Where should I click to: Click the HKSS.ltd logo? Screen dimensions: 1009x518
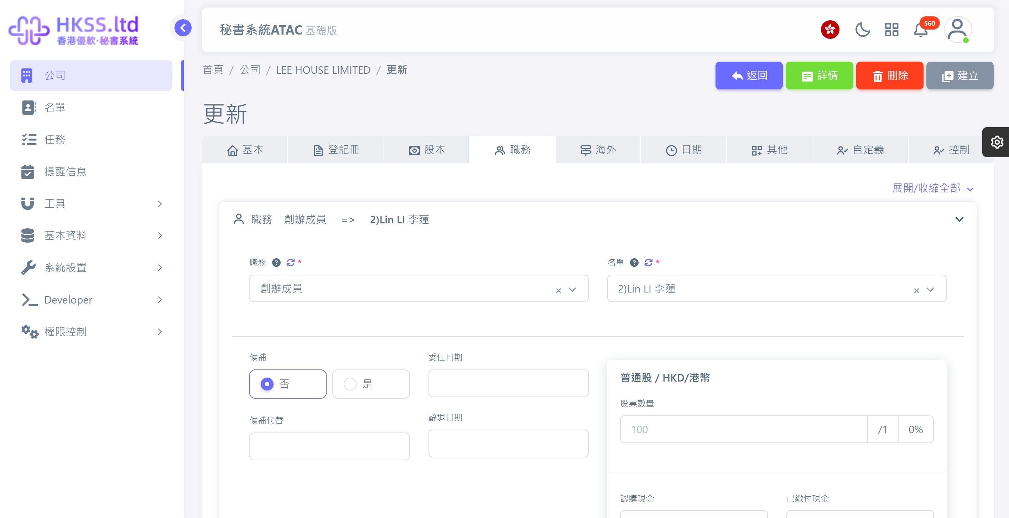point(74,31)
